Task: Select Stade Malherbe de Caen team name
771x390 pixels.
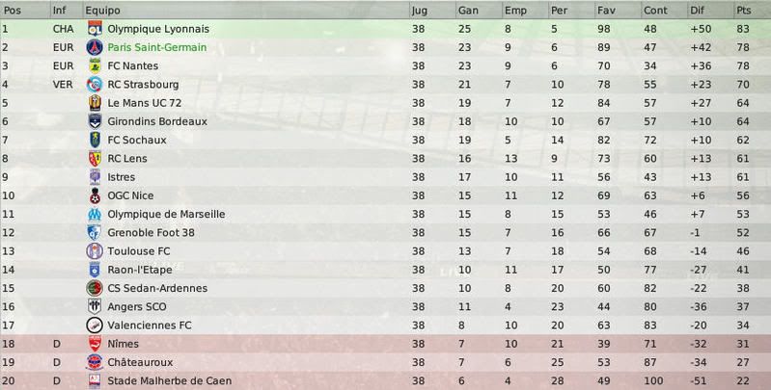Action: tap(169, 380)
